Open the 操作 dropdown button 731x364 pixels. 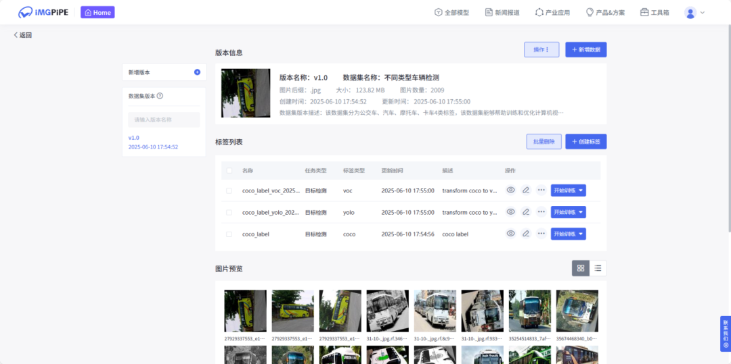(x=541, y=49)
